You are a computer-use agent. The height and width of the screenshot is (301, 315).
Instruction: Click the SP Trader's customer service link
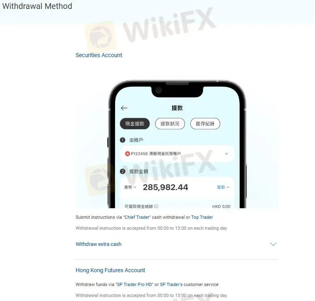pos(171,284)
